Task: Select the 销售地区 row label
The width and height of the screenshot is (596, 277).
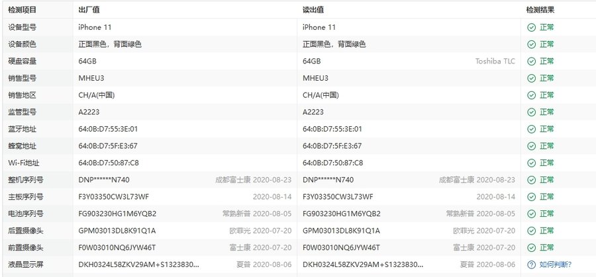Action: (23, 95)
